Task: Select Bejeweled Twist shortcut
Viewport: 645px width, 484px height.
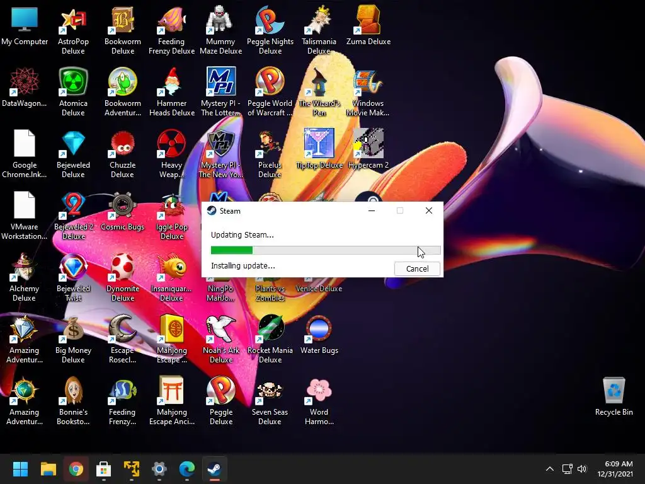Action: click(73, 278)
